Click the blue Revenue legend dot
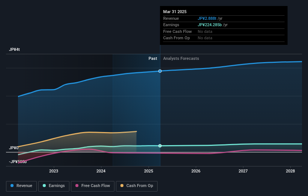 12,186
